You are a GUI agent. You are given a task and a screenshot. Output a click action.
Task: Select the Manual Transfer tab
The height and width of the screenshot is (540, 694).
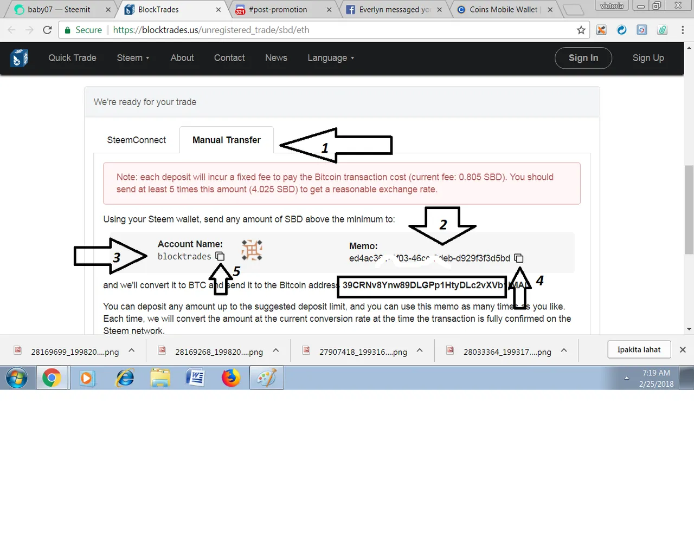point(227,140)
